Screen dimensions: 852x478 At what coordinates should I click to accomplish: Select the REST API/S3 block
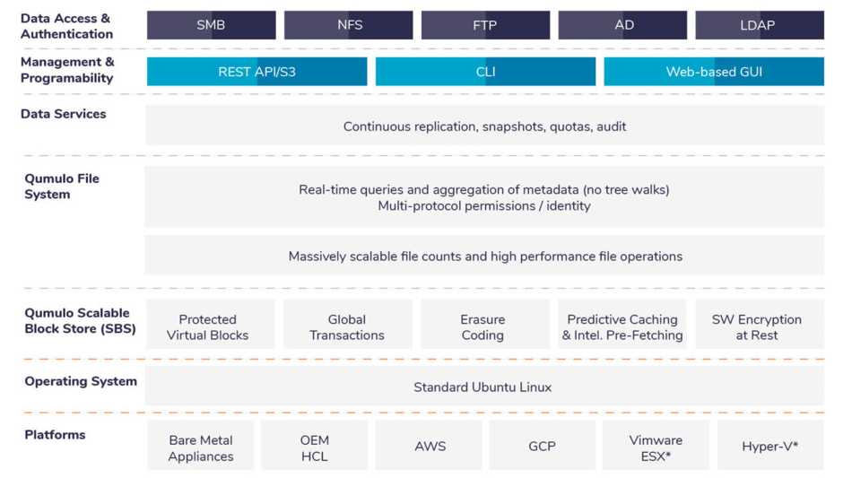(256, 72)
